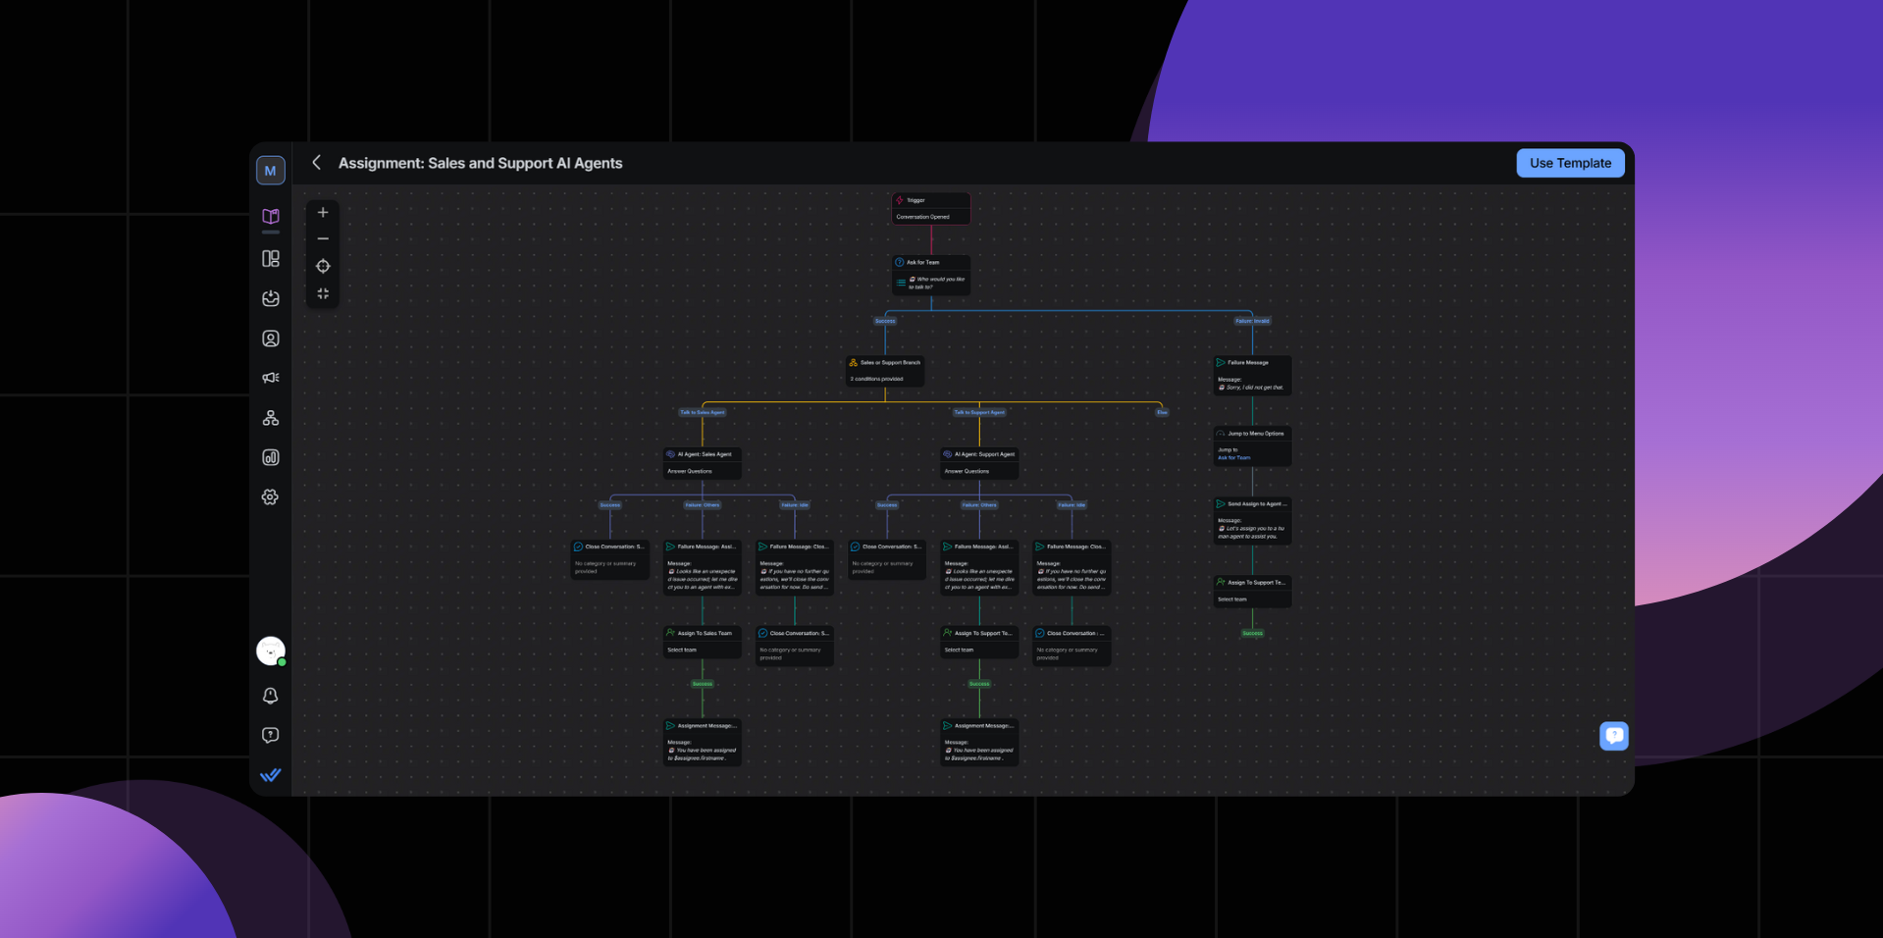
Task: Go back using the left chevron arrow
Action: (x=316, y=163)
